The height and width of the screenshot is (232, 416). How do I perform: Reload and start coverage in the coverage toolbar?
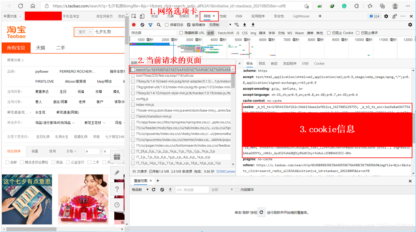[154, 189]
